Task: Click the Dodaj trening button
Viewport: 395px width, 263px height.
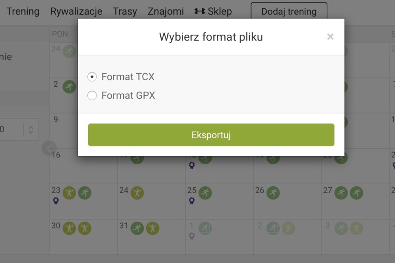Action: (x=289, y=11)
